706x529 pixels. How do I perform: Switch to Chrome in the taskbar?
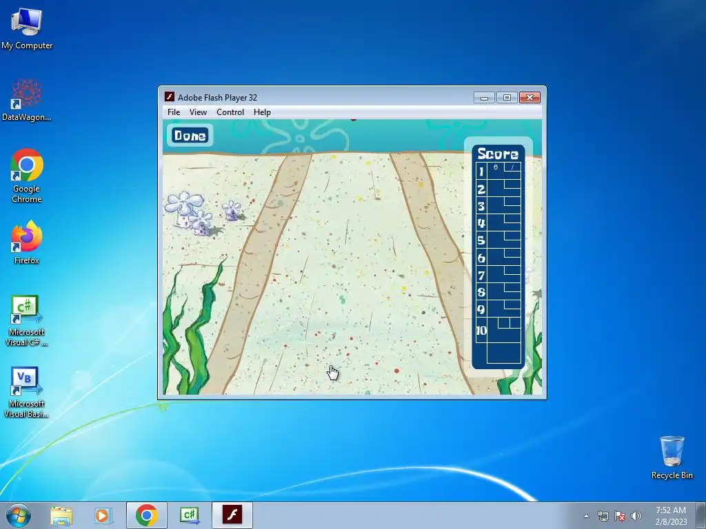coord(146,515)
